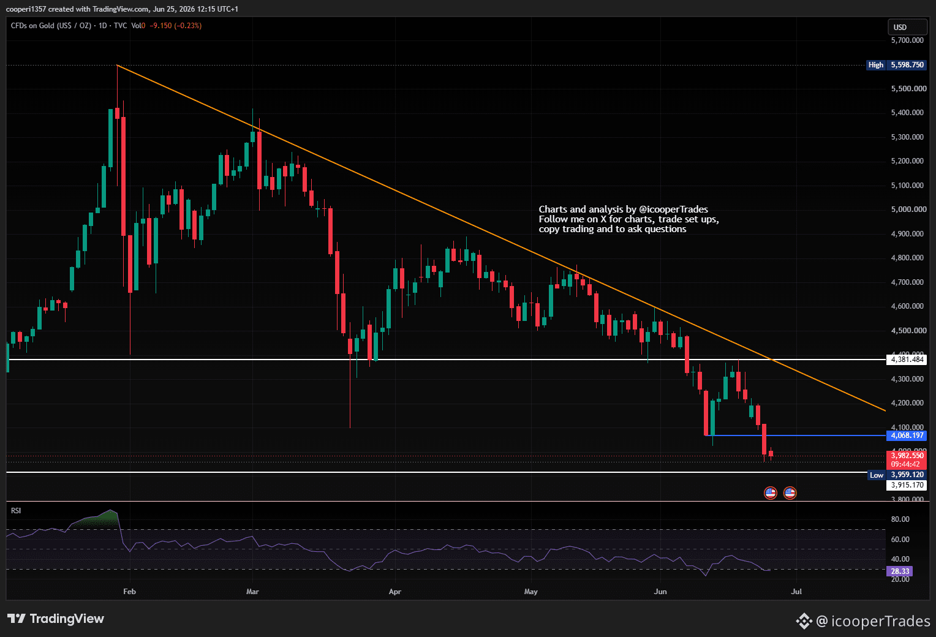Click the May label on the time axis
Screen dimensions: 936x637
click(531, 592)
